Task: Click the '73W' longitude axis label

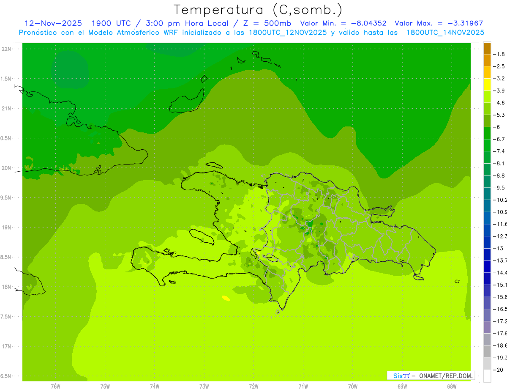Action: tap(204, 387)
